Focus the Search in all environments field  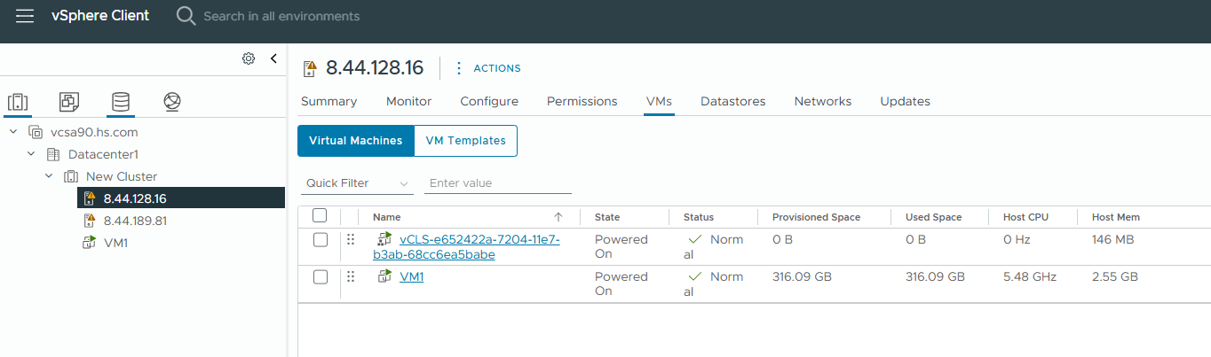pyautogui.click(x=281, y=16)
